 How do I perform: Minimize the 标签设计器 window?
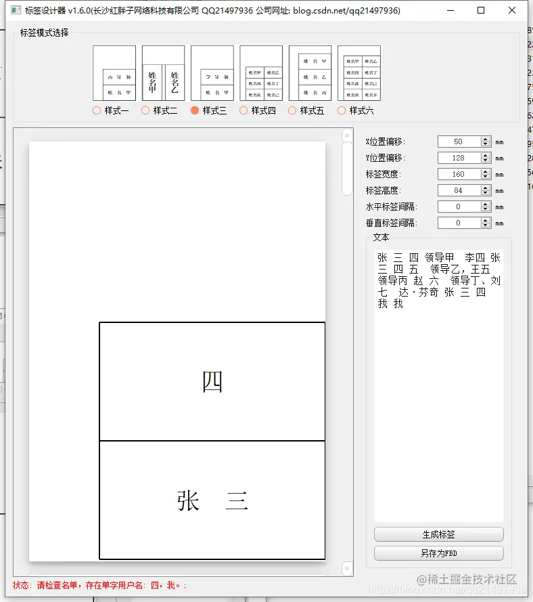450,10
